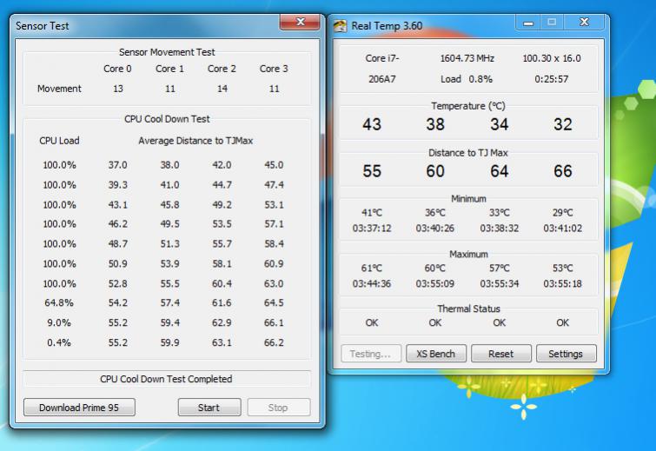Click the Start button in Sensor Test
Screen dimensions: 656x451
[209, 407]
